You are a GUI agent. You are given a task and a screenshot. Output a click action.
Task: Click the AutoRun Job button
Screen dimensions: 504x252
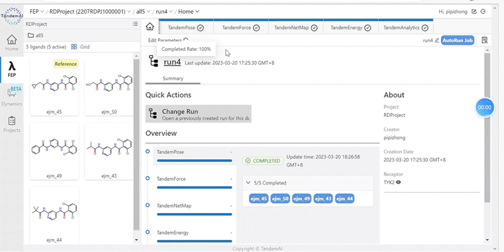click(x=457, y=41)
